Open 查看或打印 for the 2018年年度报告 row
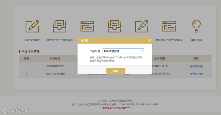The image size is (221, 115). tap(196, 66)
